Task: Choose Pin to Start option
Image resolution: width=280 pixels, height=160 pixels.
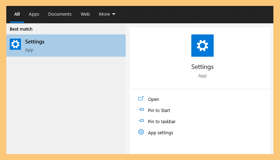Action: pos(159,111)
